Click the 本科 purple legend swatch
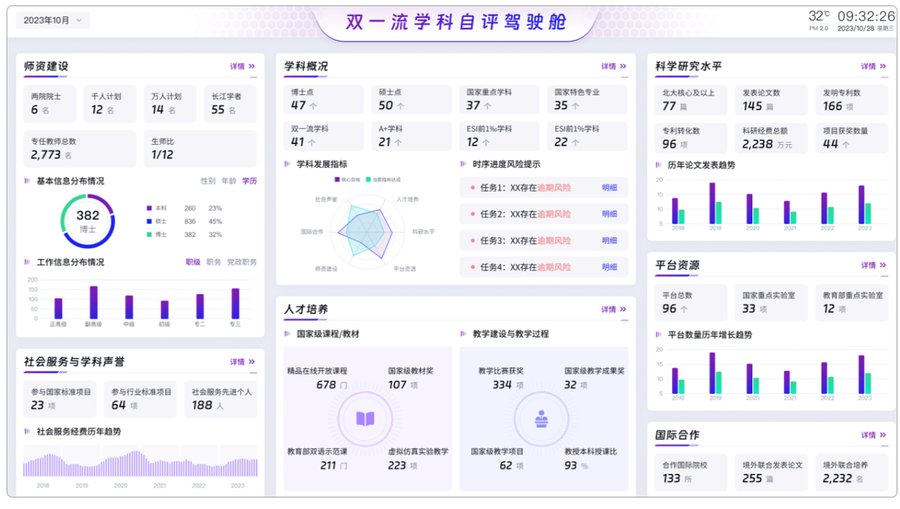900x509 pixels. click(149, 208)
